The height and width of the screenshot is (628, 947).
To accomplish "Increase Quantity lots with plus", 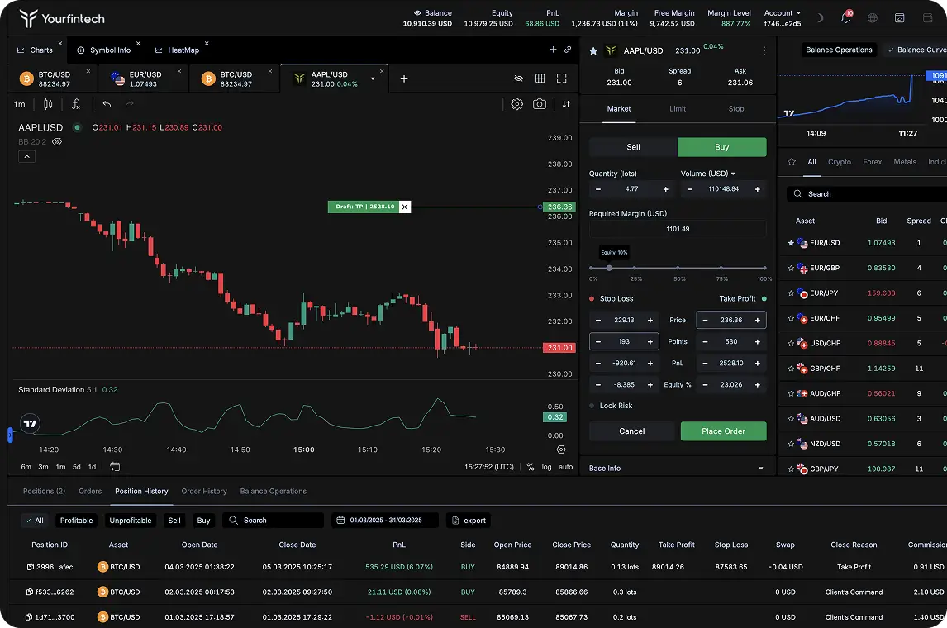I will [665, 189].
